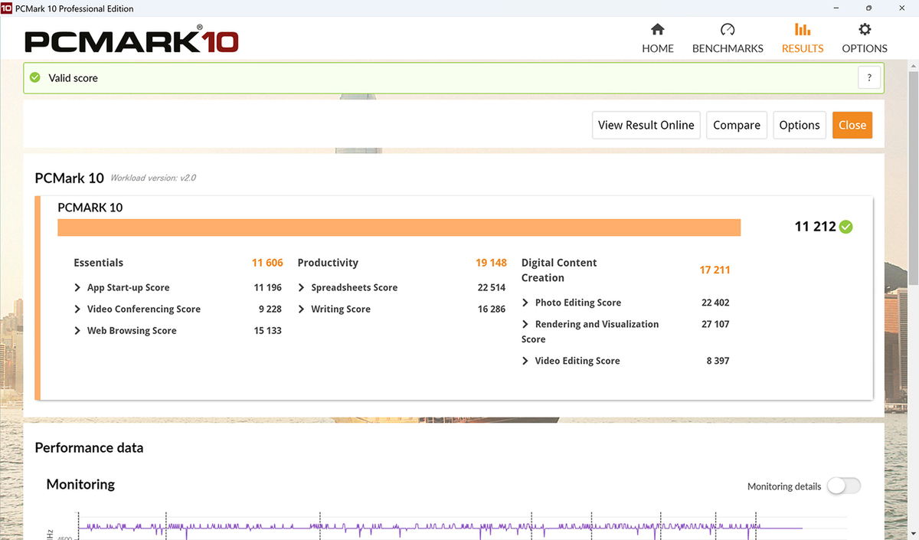The width and height of the screenshot is (919, 540).
Task: Click the orange PCMark 10 score bar
Action: pos(399,227)
